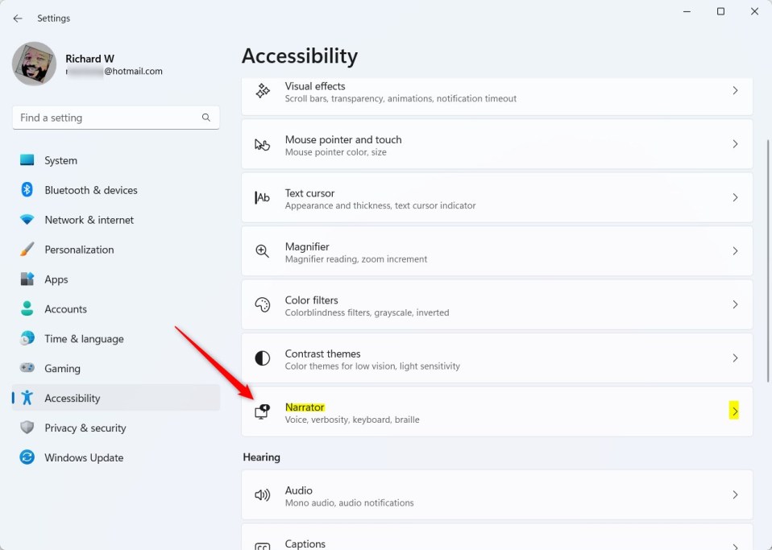This screenshot has width=772, height=550.
Task: Click the Richard W profile picture
Action: pos(34,64)
